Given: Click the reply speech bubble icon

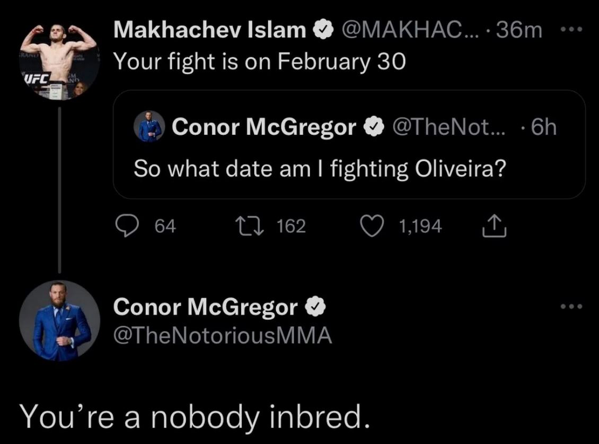Looking at the screenshot, I should (x=127, y=226).
